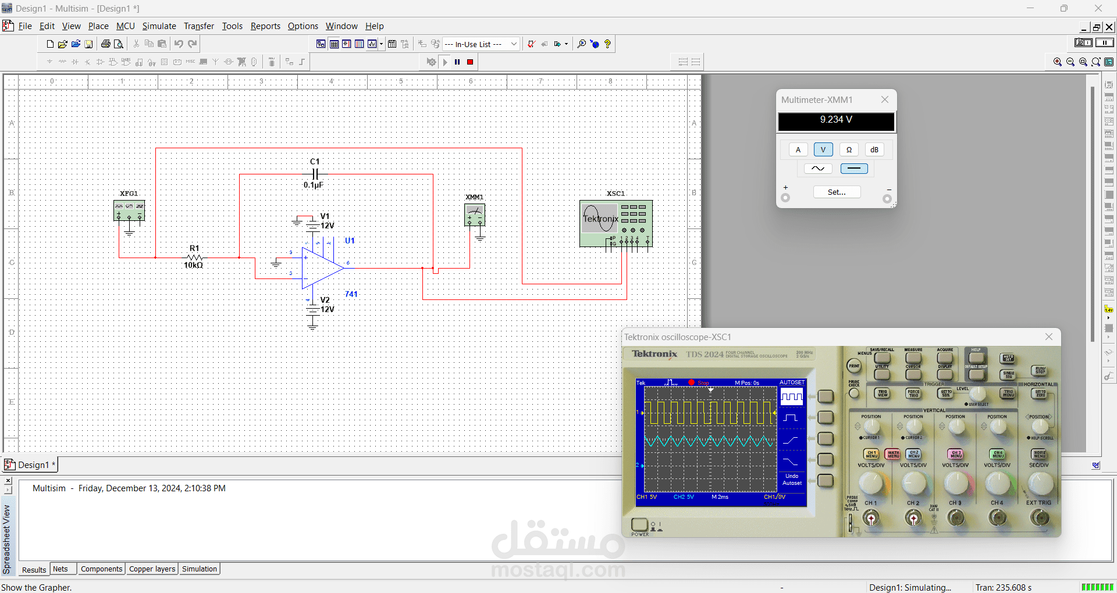Viewport: 1117px width, 593px height.
Task: Click the Find magnifier icon
Action: (x=581, y=44)
